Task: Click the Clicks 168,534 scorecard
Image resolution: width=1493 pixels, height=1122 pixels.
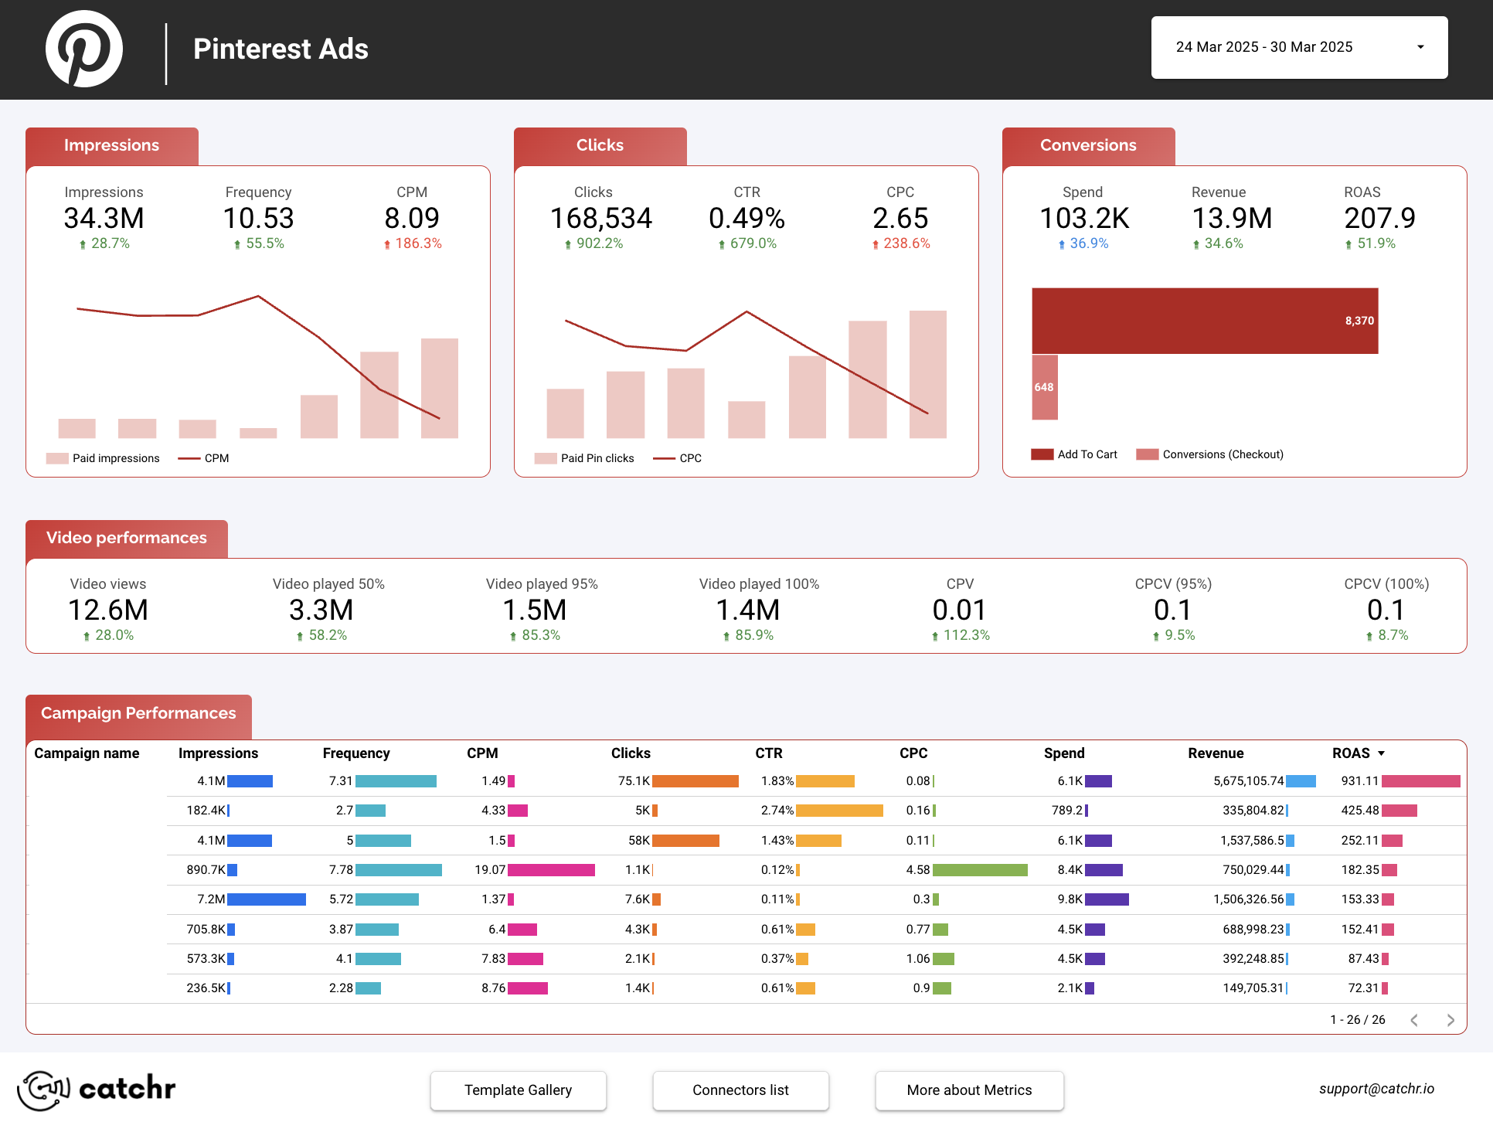Action: pyautogui.click(x=600, y=219)
